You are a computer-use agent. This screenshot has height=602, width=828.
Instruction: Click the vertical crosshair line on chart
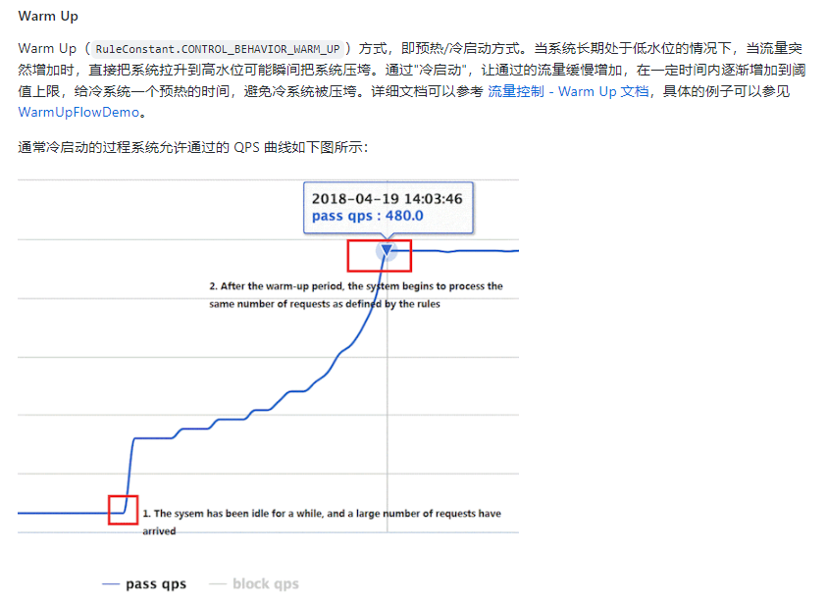(388, 396)
